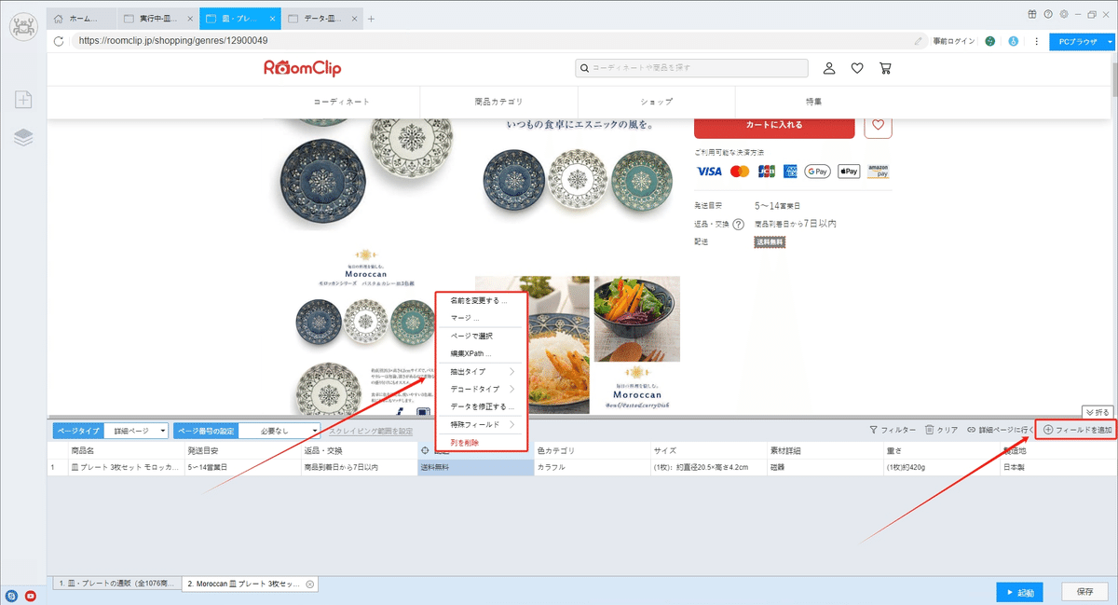Switch to the データ tab
Screen dimensions: 1118x605
click(320, 19)
